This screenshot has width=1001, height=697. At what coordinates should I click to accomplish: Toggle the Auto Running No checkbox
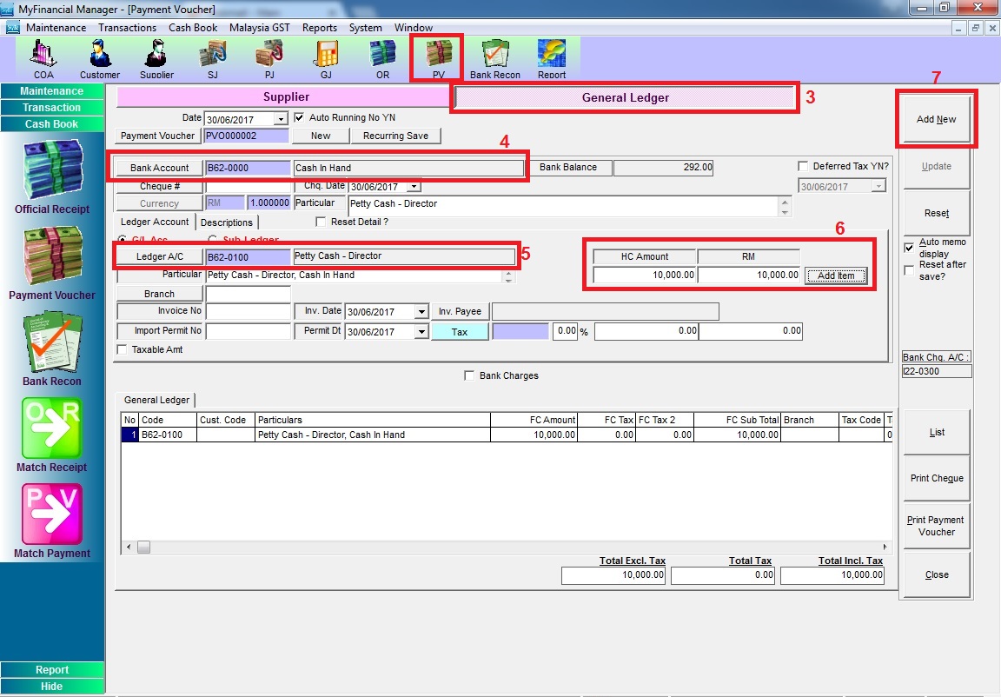[x=300, y=118]
